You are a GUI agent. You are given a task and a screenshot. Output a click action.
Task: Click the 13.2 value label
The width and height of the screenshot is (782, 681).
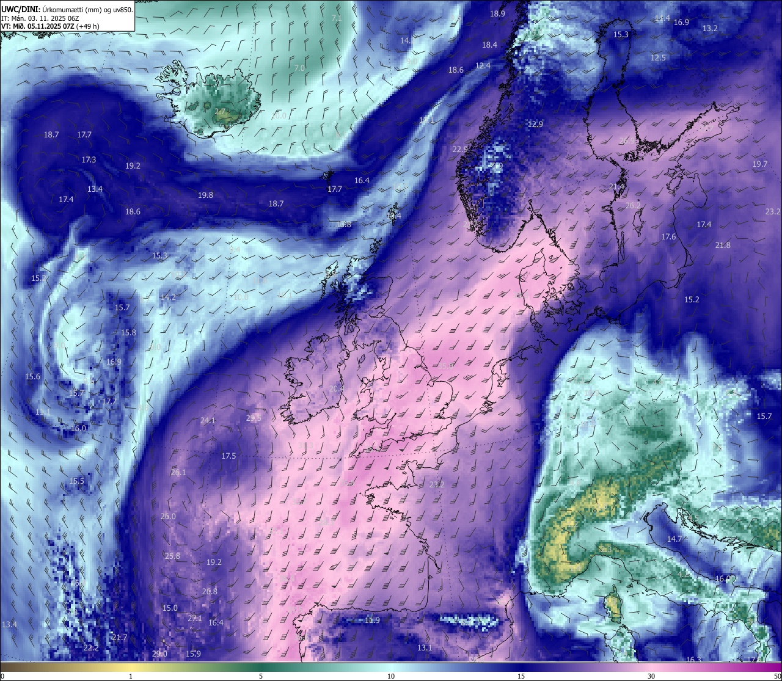[x=710, y=29]
